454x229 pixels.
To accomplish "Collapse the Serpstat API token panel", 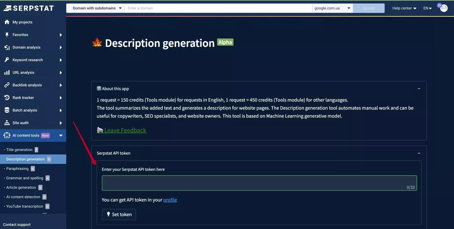I will tap(419, 153).
